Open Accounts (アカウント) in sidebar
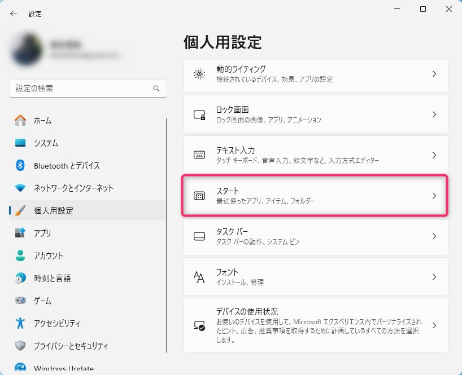The image size is (462, 375). 48,255
